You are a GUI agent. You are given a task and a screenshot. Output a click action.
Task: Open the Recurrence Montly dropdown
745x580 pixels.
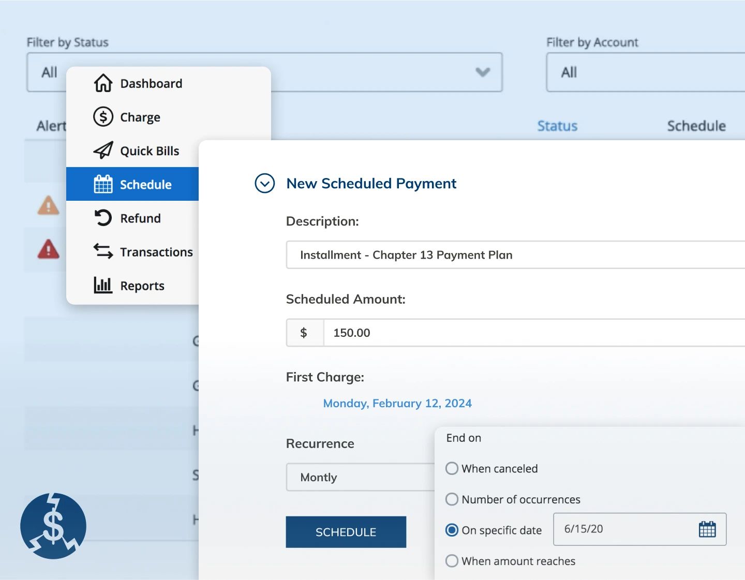[361, 477]
